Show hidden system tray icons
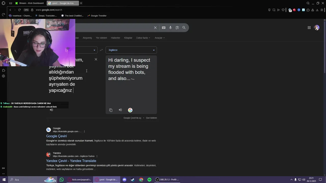 coord(291,180)
